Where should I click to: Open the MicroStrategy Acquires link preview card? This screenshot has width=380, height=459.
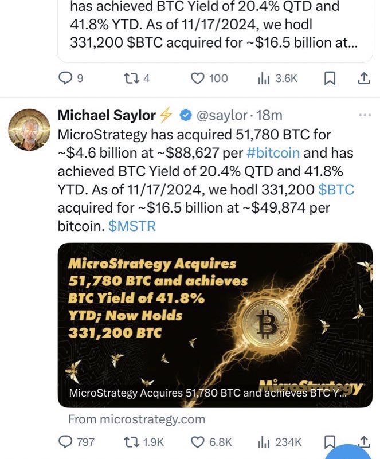pos(215,325)
